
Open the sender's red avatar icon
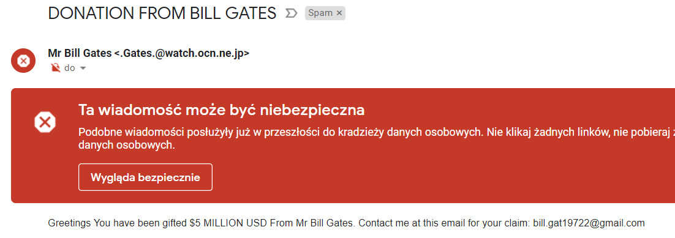point(23,61)
